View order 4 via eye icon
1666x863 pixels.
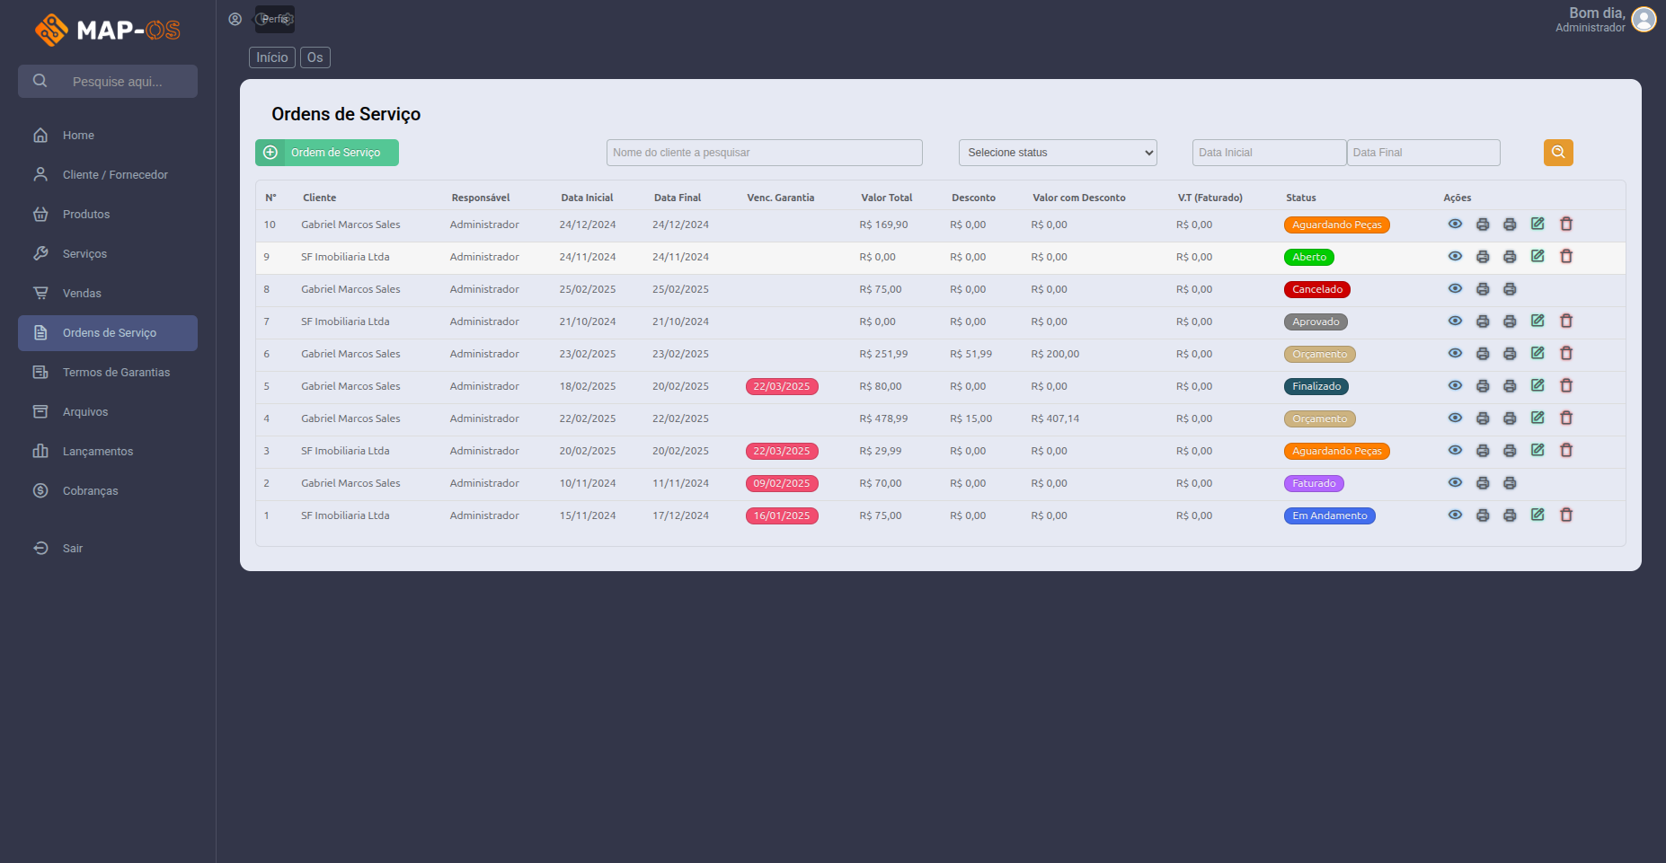click(1455, 418)
